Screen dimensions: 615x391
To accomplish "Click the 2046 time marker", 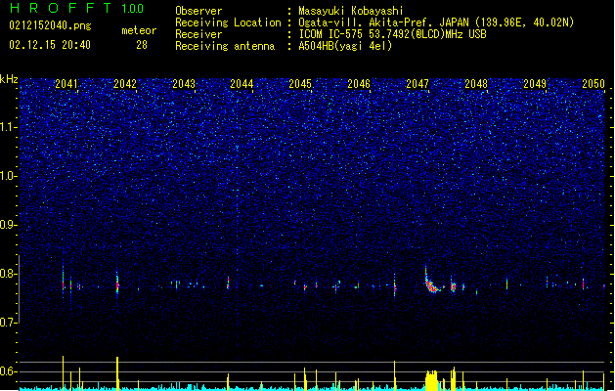I will pyautogui.click(x=359, y=84).
